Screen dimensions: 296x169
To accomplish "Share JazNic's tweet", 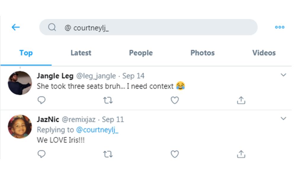I will pos(241,154).
